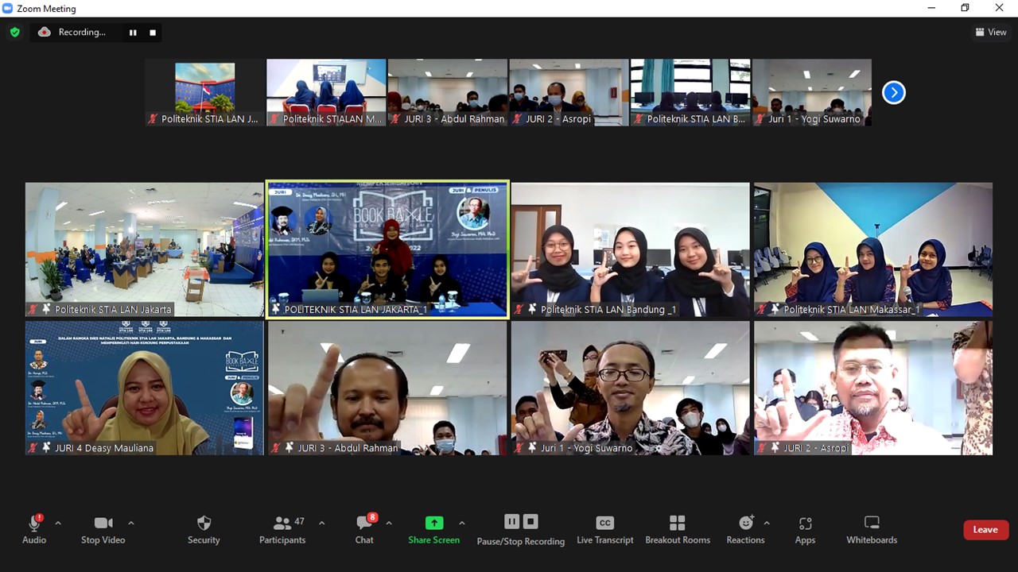Screen dimensions: 1018x572
Task: Click the red Leave button
Action: (x=985, y=530)
